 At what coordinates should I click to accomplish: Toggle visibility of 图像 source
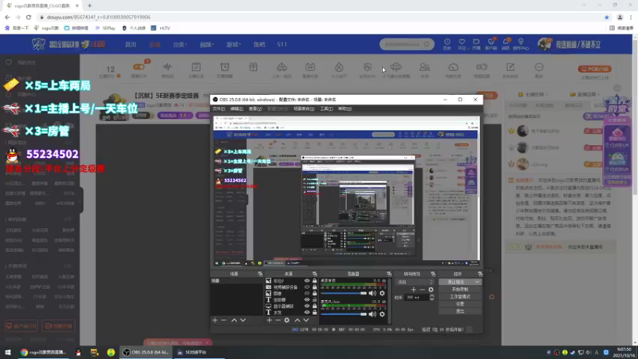click(307, 293)
